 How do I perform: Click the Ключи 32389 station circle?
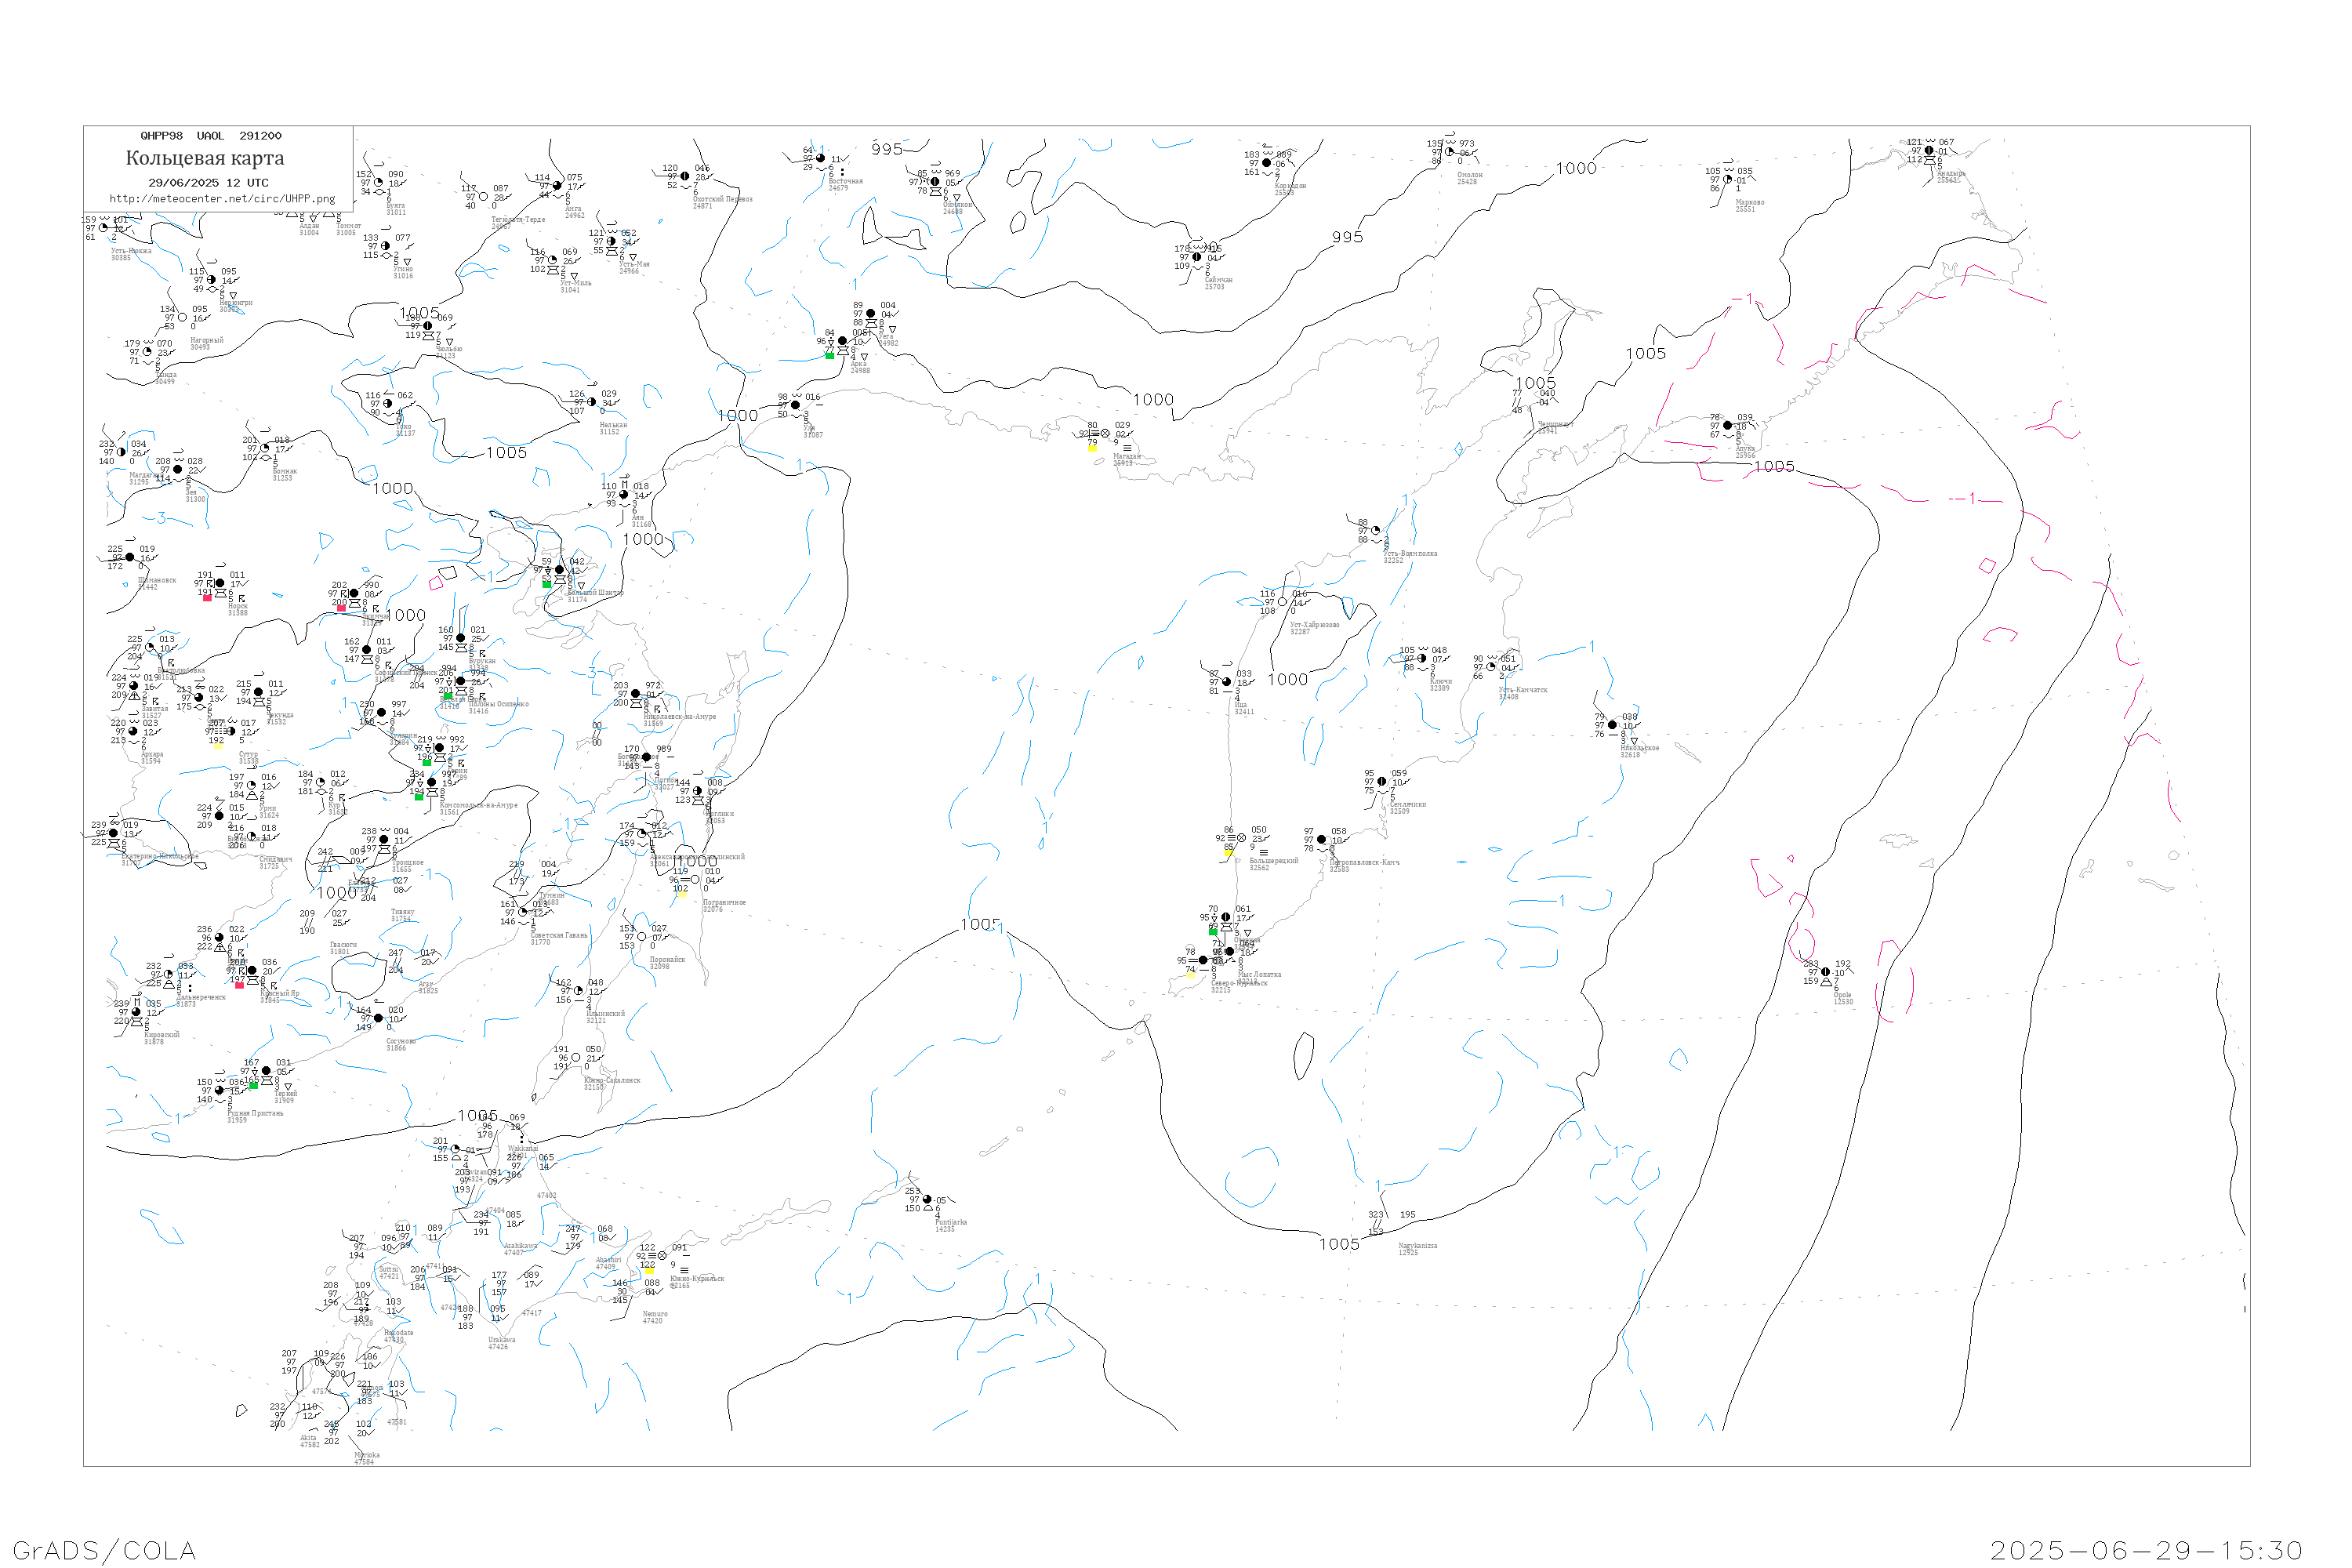1422,659
